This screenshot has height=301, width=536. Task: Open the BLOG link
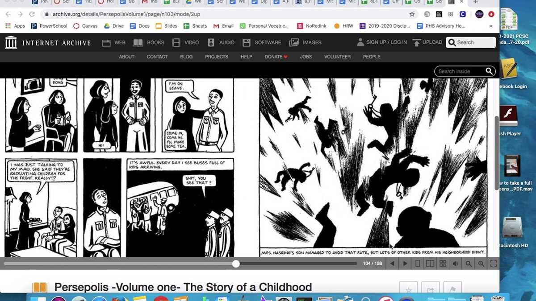coord(186,57)
